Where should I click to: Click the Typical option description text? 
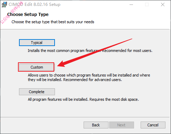point(90,51)
